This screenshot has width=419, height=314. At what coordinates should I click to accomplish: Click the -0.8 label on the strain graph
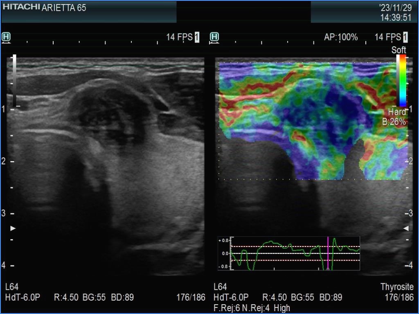(x=223, y=267)
